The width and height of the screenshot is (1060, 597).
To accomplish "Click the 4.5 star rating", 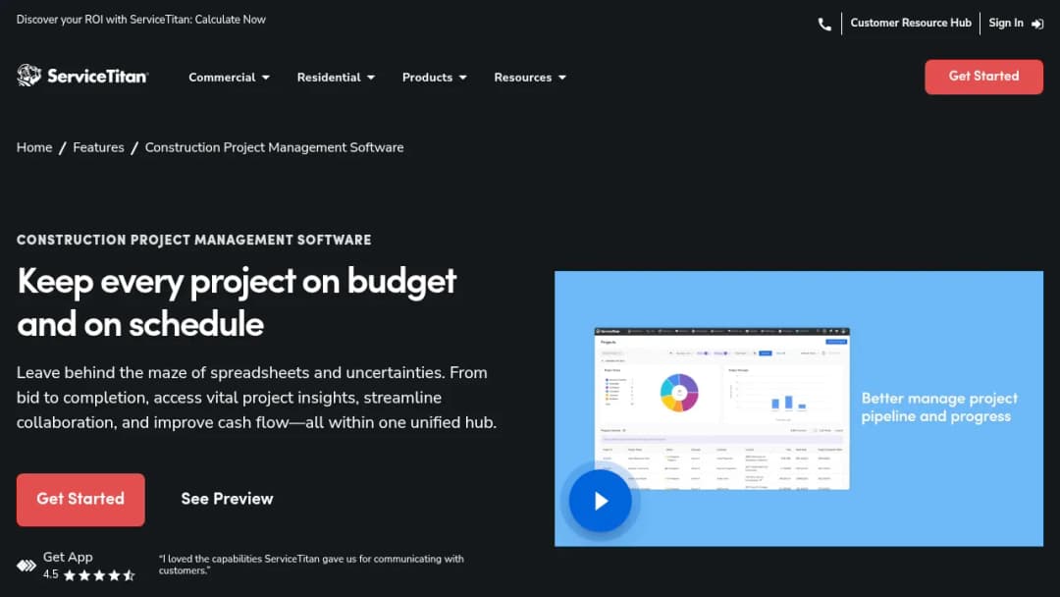I will (89, 574).
